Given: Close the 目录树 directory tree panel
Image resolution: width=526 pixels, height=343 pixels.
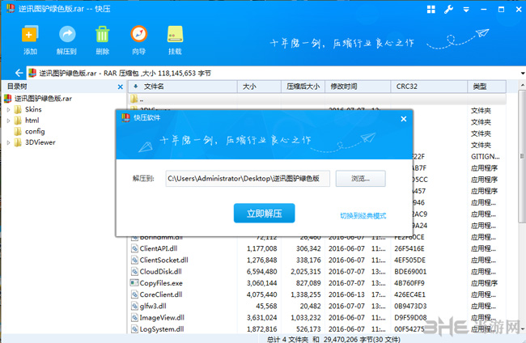Looking at the screenshot, I should tap(121, 87).
